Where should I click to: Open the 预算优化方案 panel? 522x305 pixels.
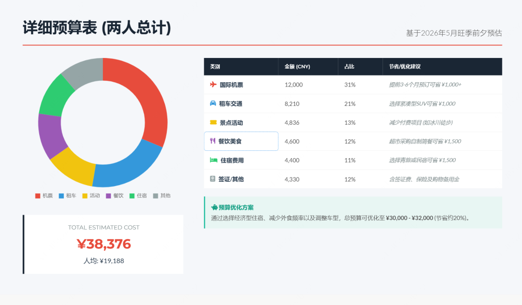click(353, 213)
